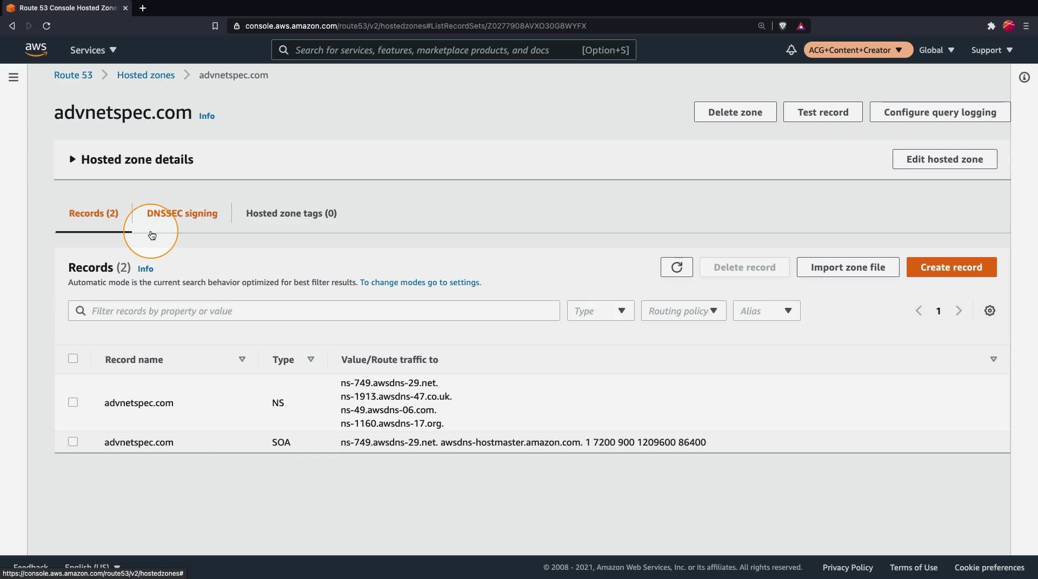This screenshot has height=579, width=1038.
Task: Open the Support dropdown menu
Action: click(x=992, y=50)
